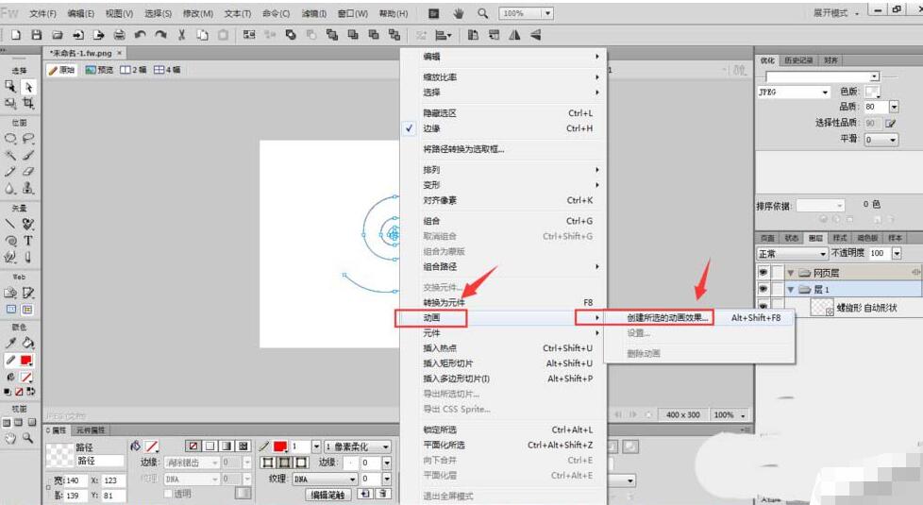The image size is (923, 505).
Task: Collapse the 网页层 layer triangle
Action: tap(791, 273)
